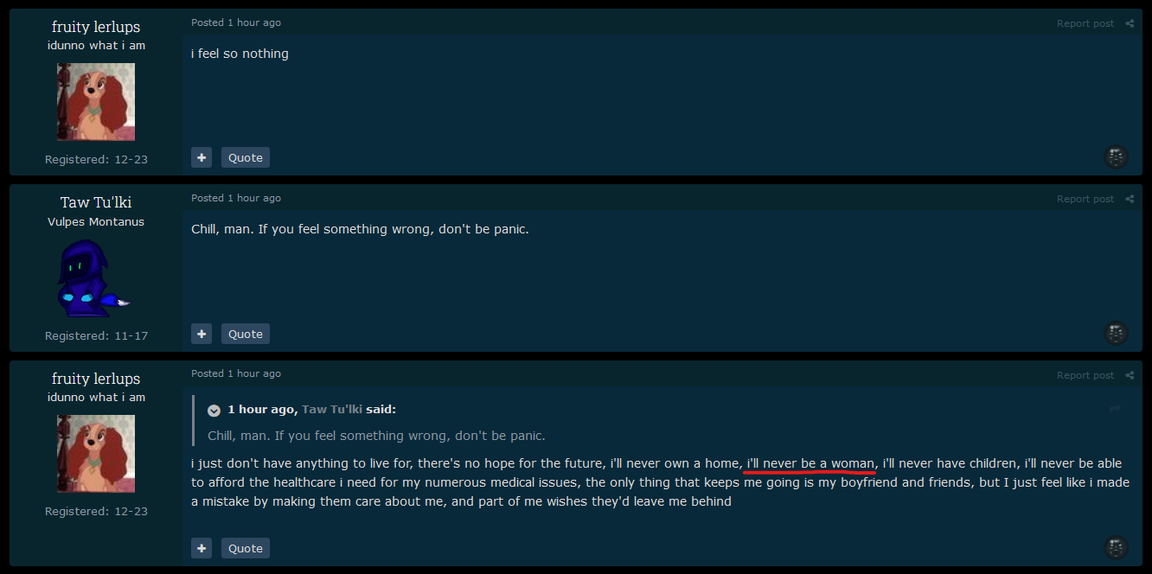Open Taw Tu'lki's blue fox avatar

pyautogui.click(x=95, y=278)
